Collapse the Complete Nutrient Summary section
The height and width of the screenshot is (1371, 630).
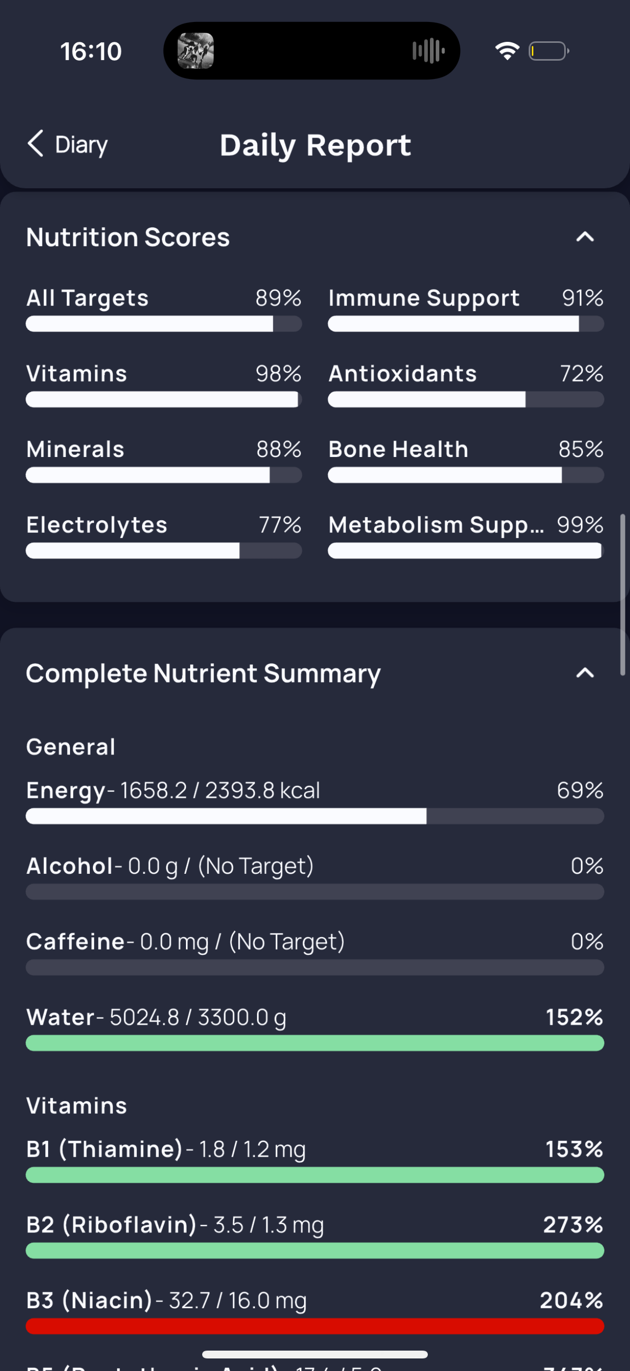pyautogui.click(x=585, y=673)
